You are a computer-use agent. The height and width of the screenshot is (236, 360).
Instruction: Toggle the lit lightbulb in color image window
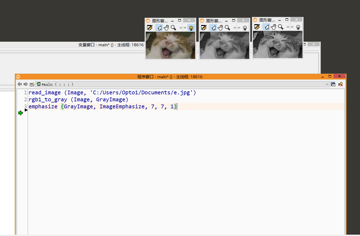[191, 28]
